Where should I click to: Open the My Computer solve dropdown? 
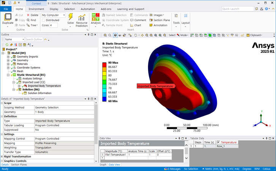[x=64, y=15]
